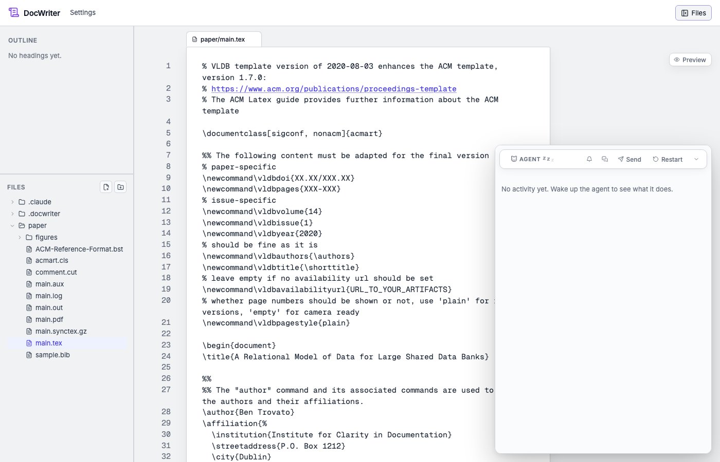Screen dimensions: 720x462
Task: Click file icon beside main.out
Action: 29,307
